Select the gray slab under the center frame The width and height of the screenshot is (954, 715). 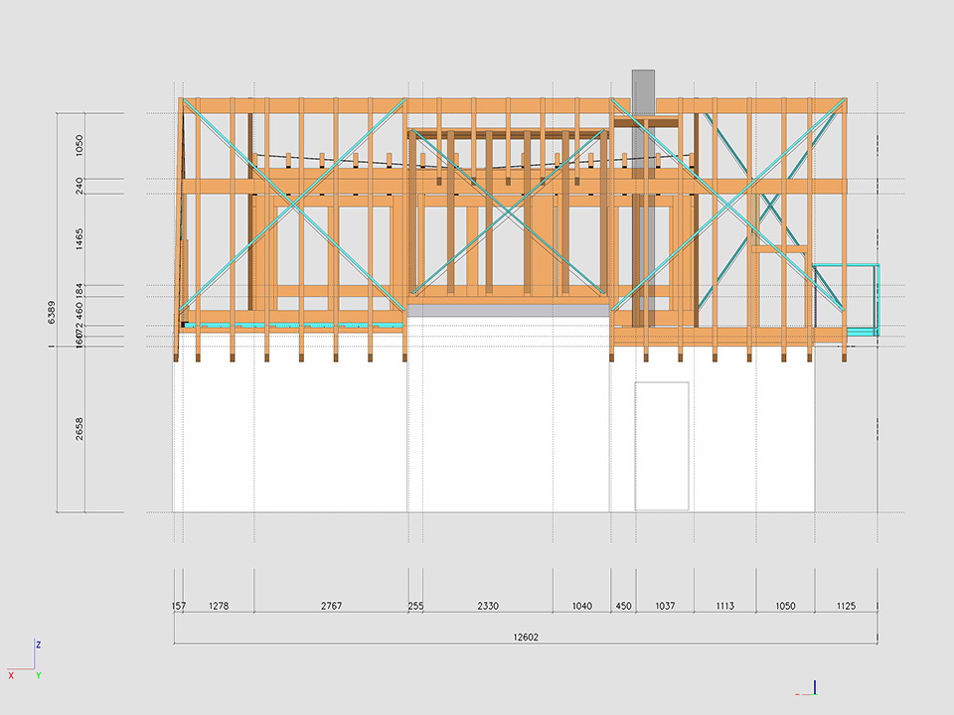508,311
